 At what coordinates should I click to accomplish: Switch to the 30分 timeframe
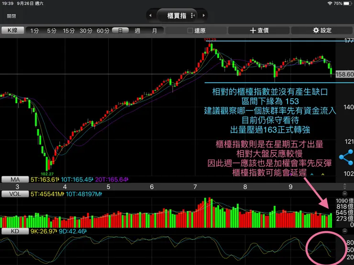pos(86,31)
